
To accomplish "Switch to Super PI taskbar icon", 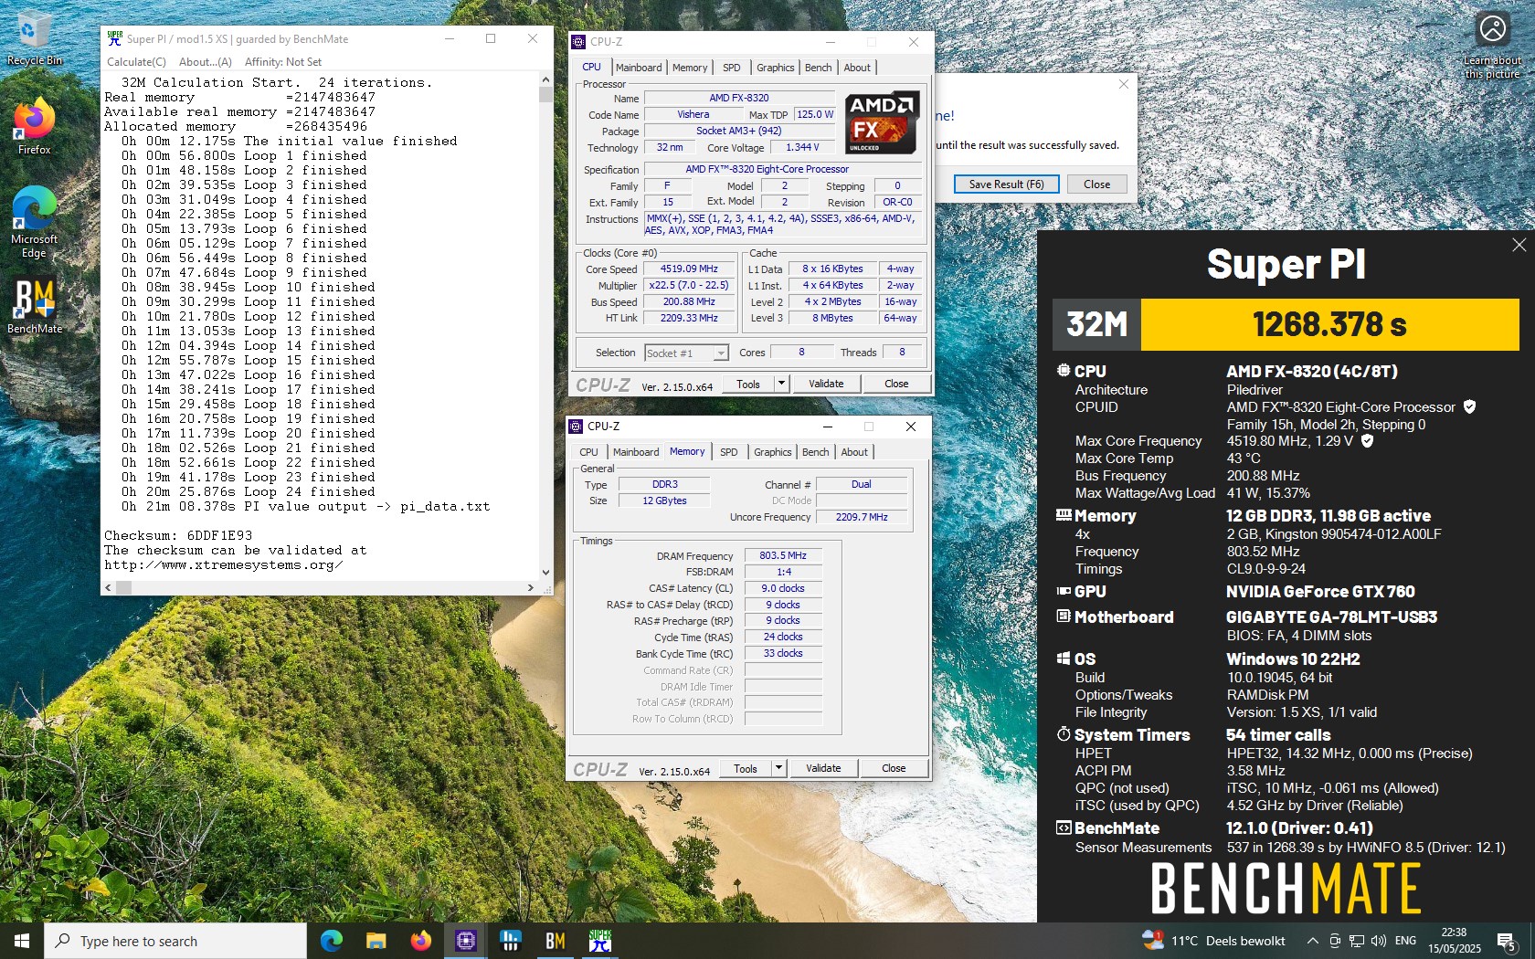I will 599,941.
